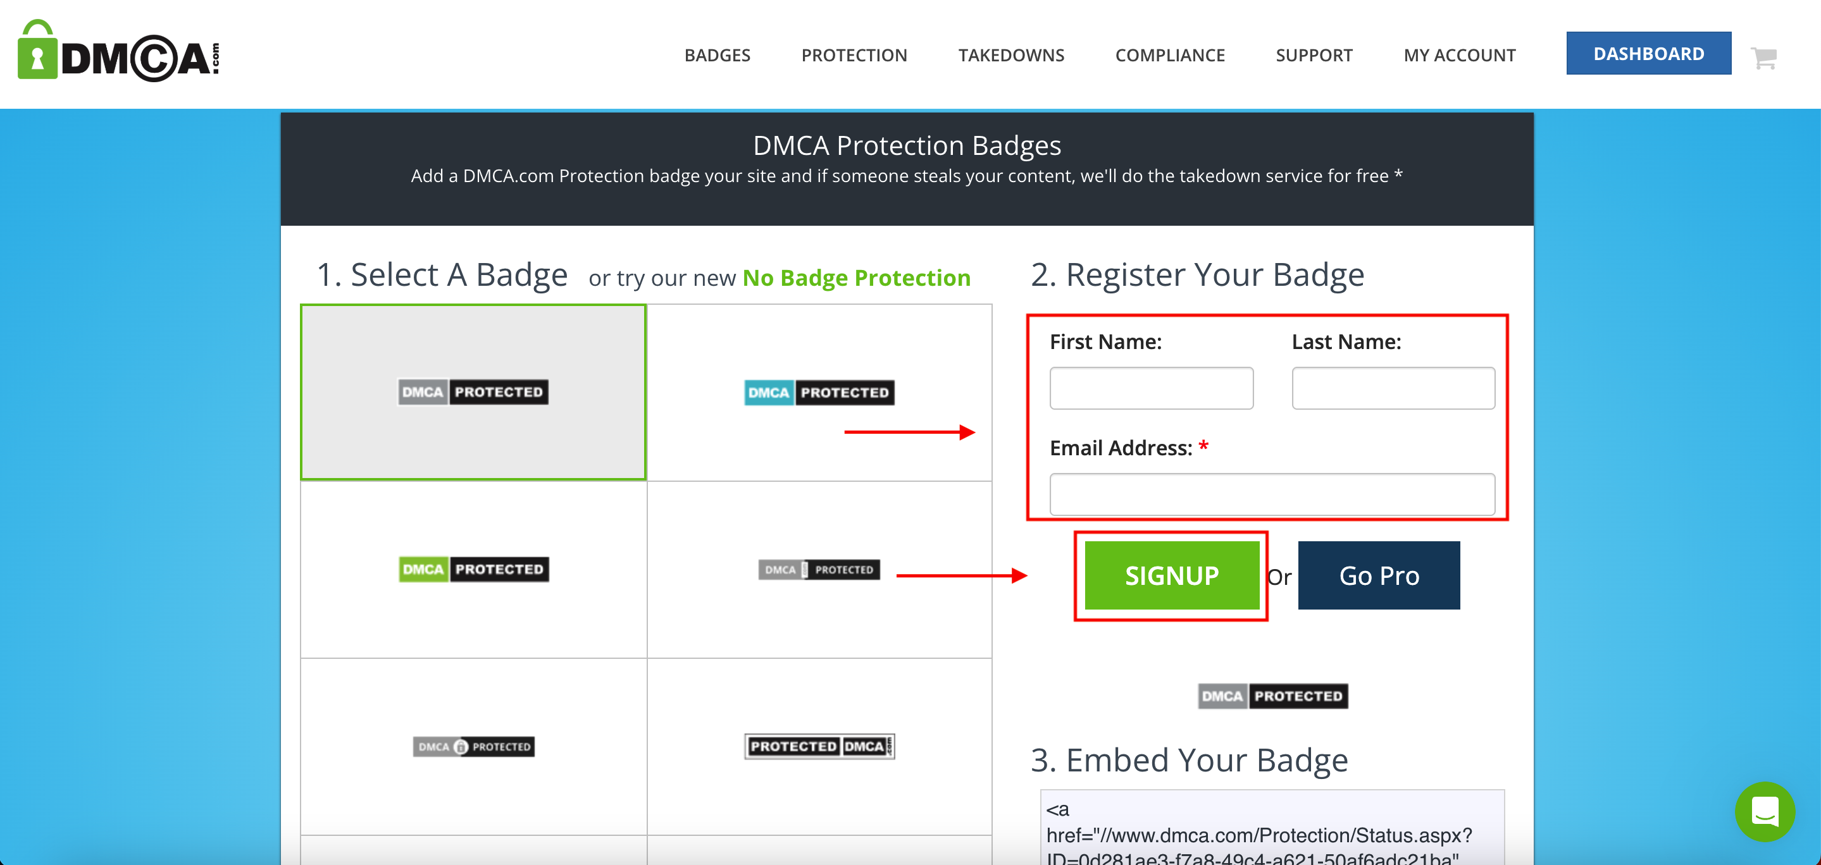Select the small gray DMCA Protected badge

point(819,570)
